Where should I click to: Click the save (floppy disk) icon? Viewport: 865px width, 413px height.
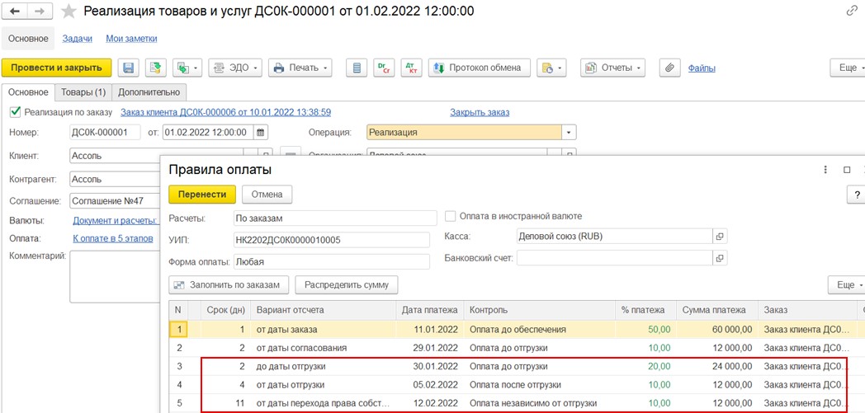tap(128, 68)
